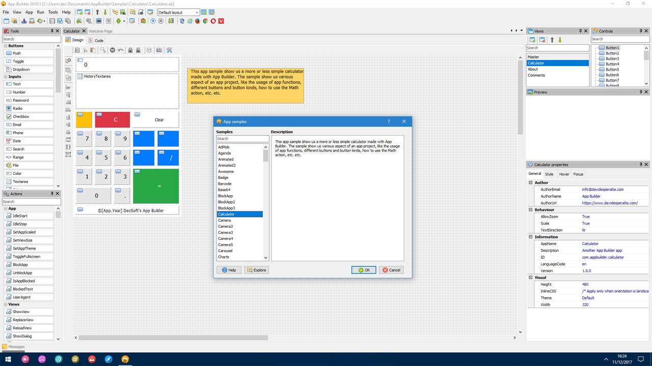Save the project using the save toolbar icon
Image resolution: width=652 pixels, height=366 pixels.
(x=51, y=21)
